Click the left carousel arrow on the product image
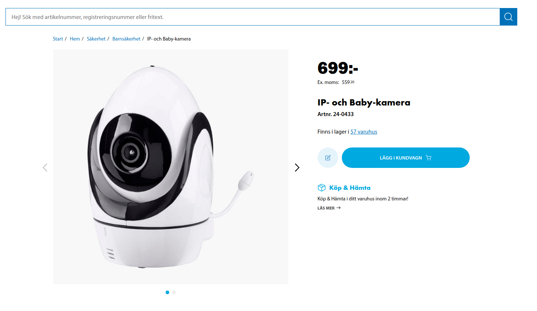Viewport: 537px width, 311px height. [x=45, y=167]
